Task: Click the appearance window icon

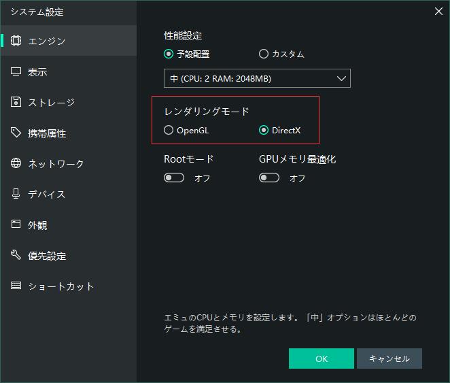Action: [16, 224]
